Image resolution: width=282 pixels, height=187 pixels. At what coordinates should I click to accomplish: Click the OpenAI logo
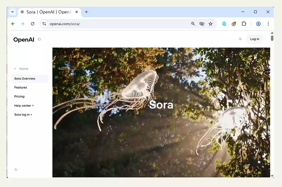pyautogui.click(x=24, y=40)
